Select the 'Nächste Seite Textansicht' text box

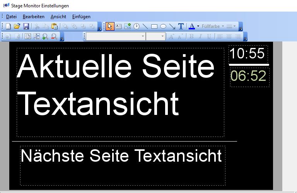[123, 166]
